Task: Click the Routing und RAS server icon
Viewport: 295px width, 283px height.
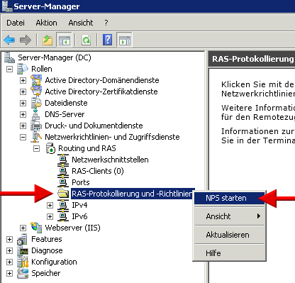Action: (50, 148)
